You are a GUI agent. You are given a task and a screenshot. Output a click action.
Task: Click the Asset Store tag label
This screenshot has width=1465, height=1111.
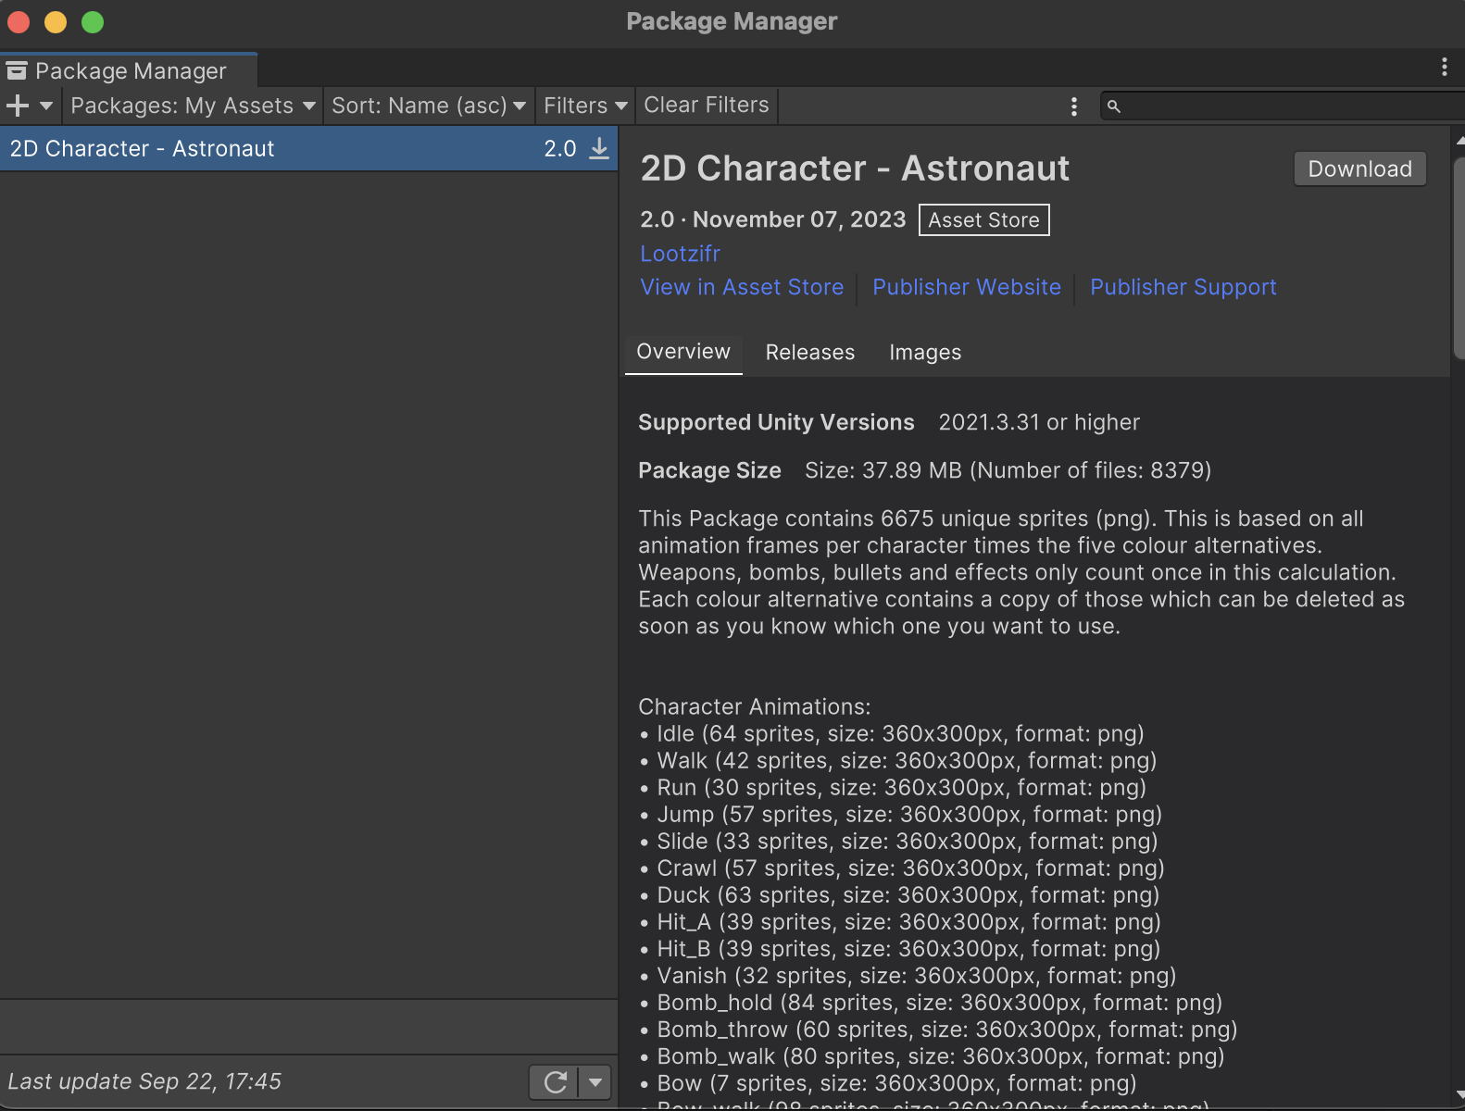tap(983, 220)
